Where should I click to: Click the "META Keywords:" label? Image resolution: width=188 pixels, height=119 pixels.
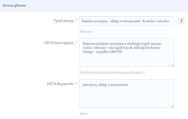point(61,84)
